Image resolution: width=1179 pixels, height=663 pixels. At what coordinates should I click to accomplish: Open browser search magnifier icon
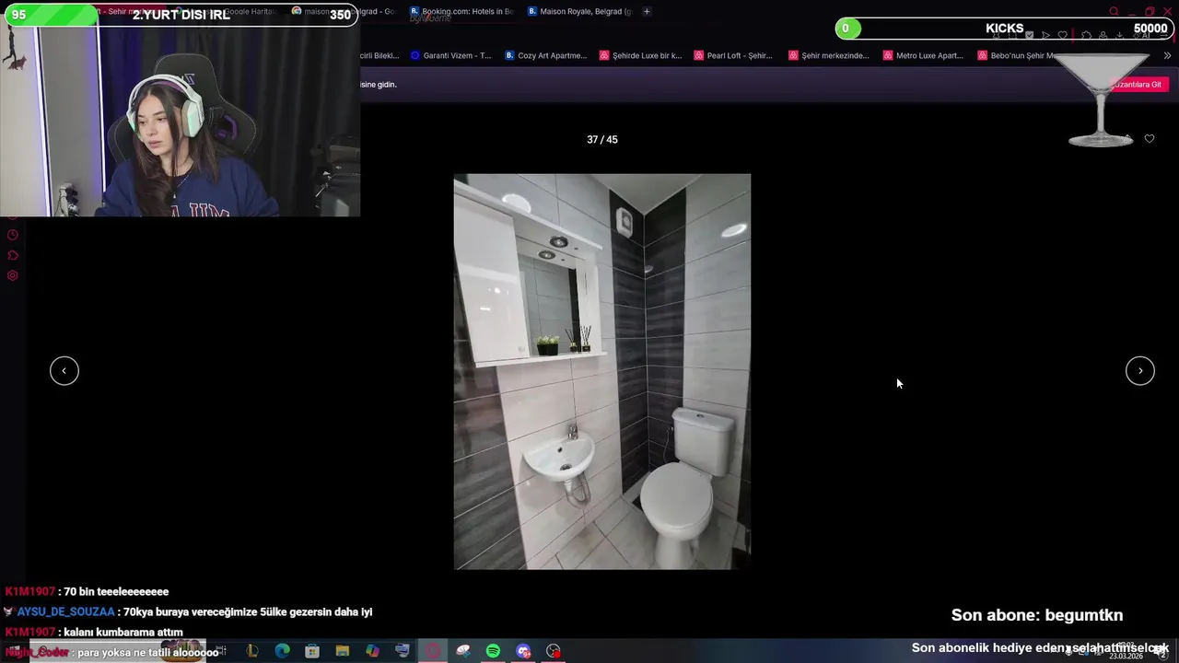[x=1114, y=12]
